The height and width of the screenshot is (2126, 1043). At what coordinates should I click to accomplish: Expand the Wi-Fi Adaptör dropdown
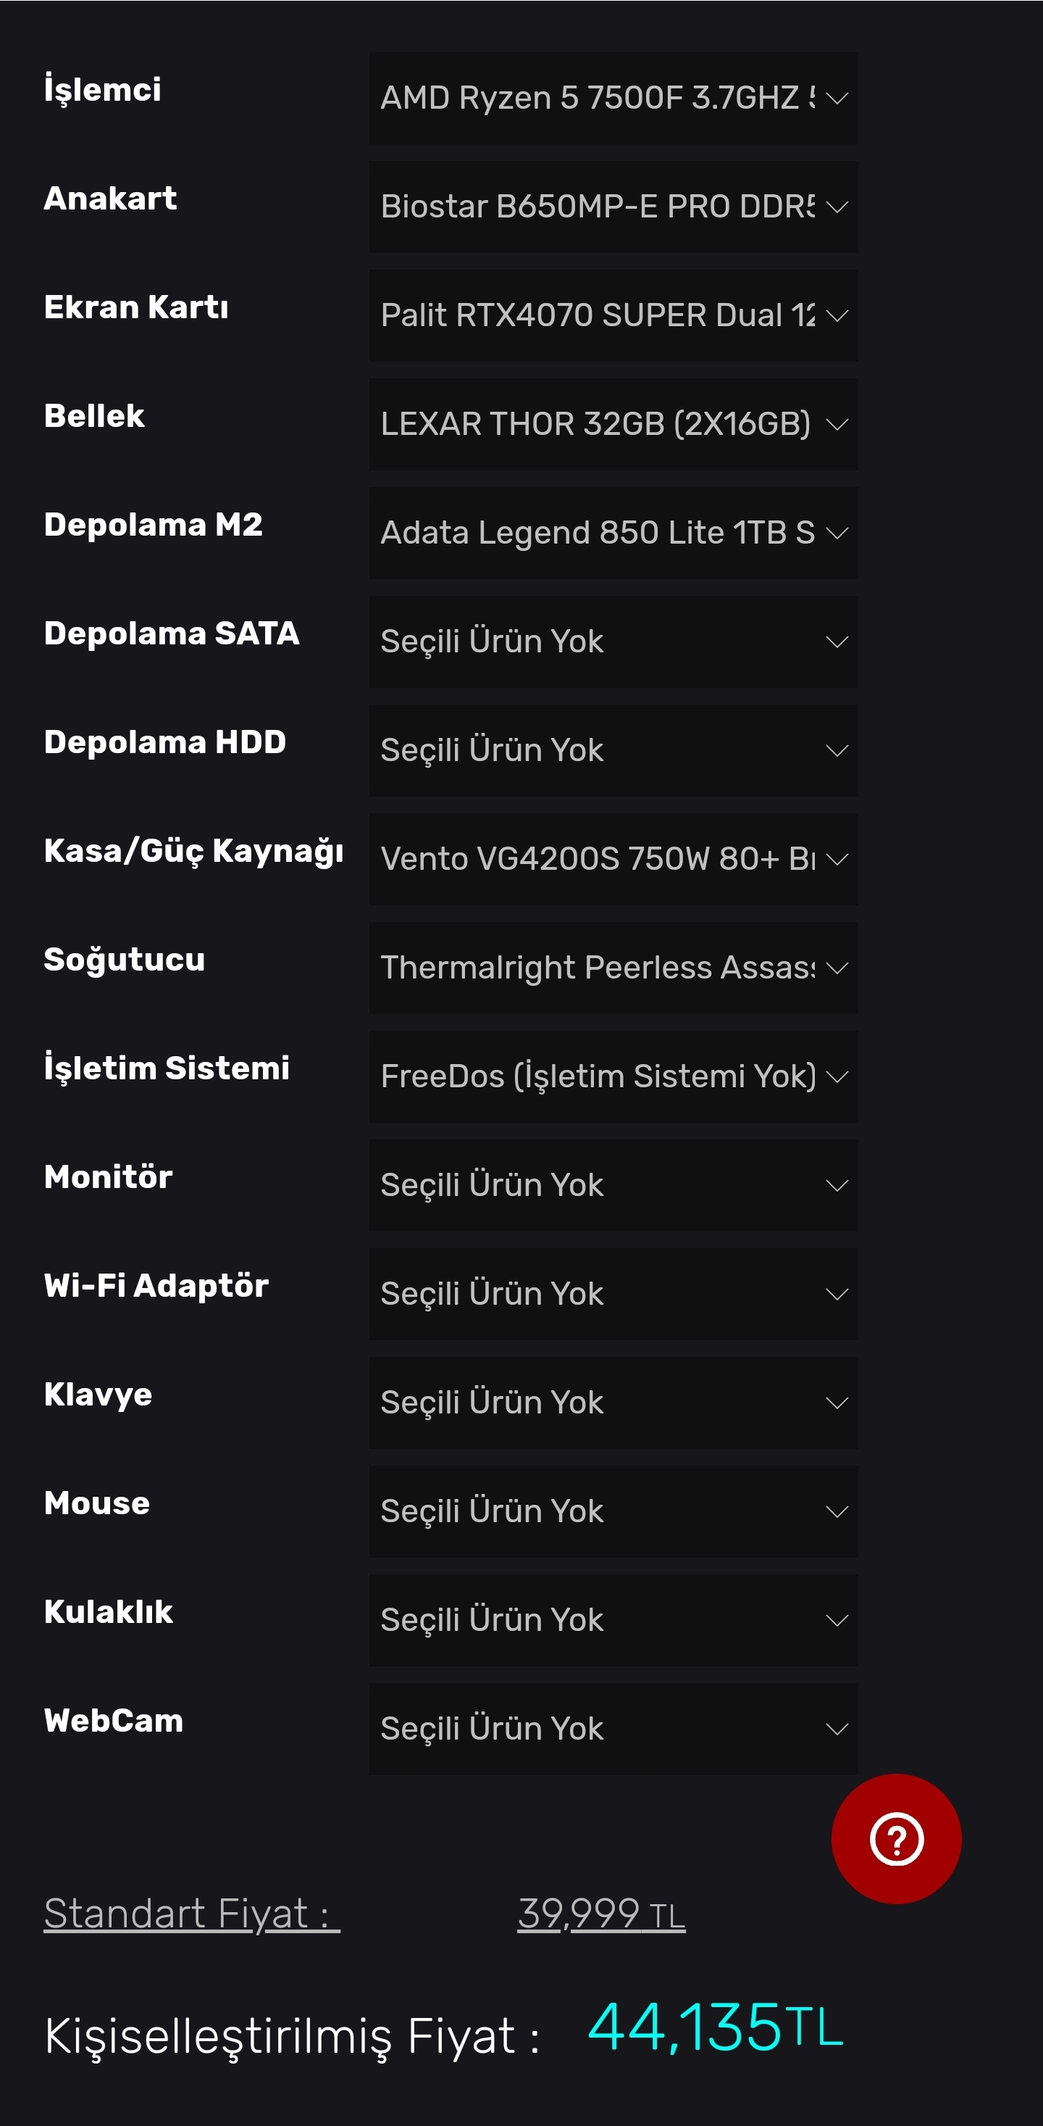(613, 1294)
